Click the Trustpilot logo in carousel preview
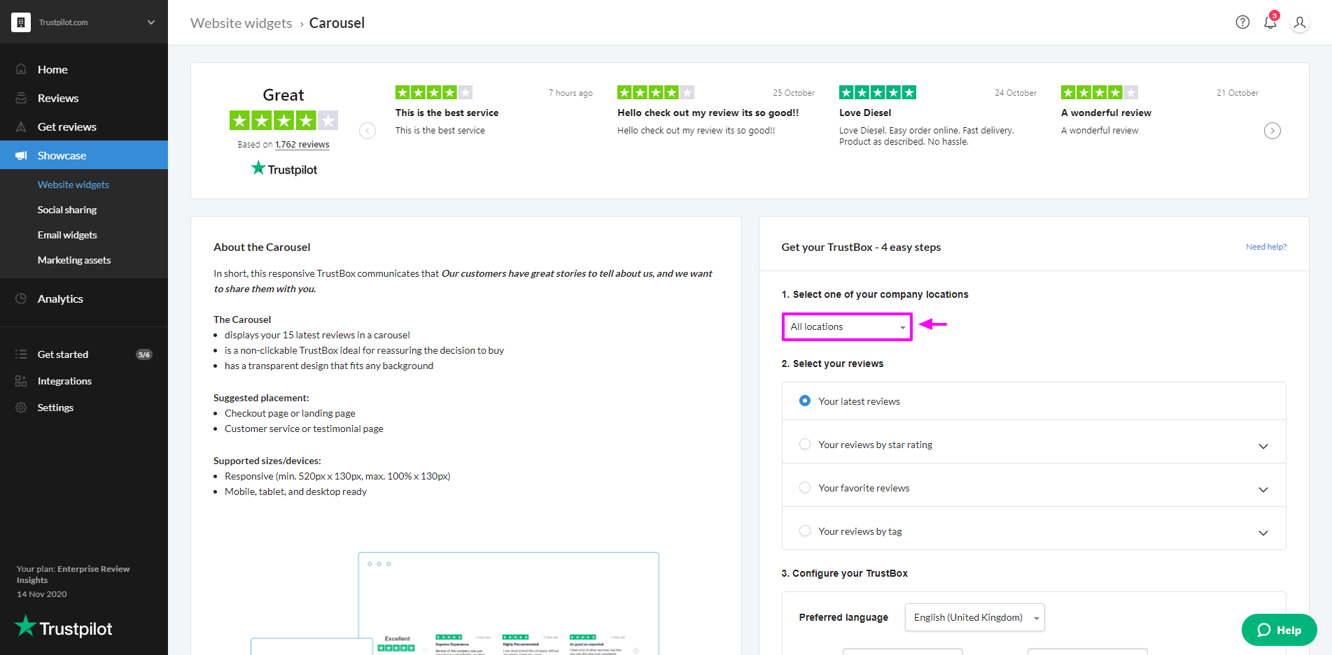This screenshot has height=655, width=1332. 283,169
